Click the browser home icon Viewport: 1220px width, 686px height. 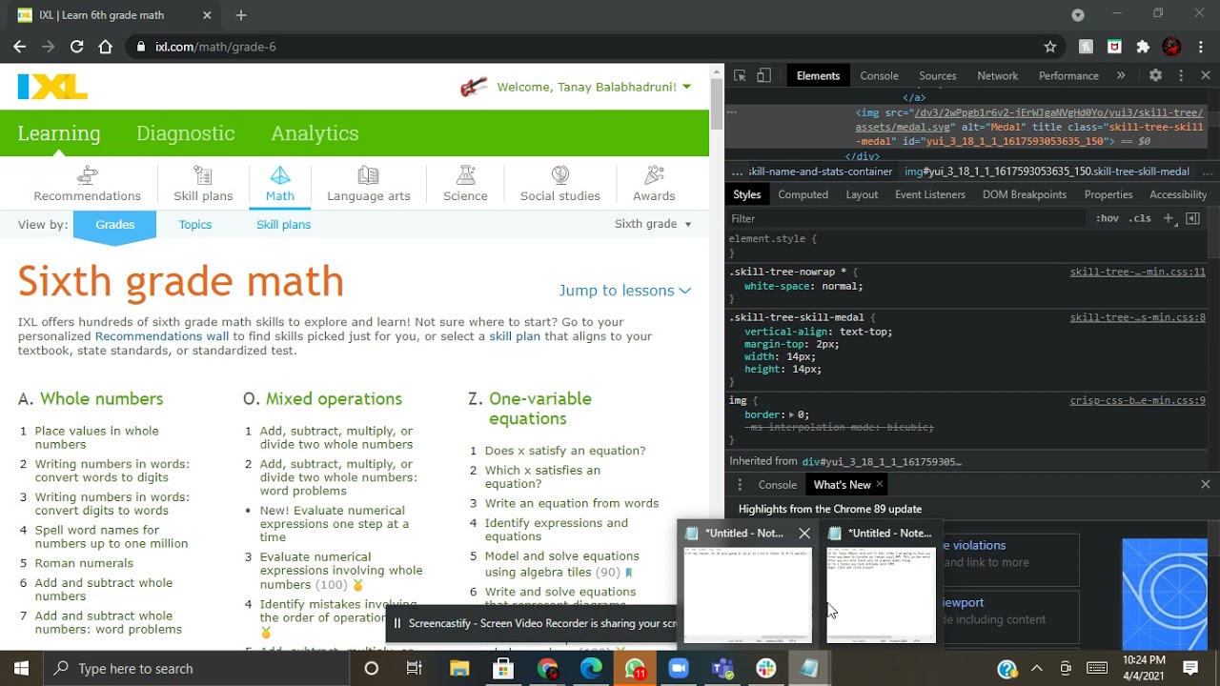click(x=106, y=46)
